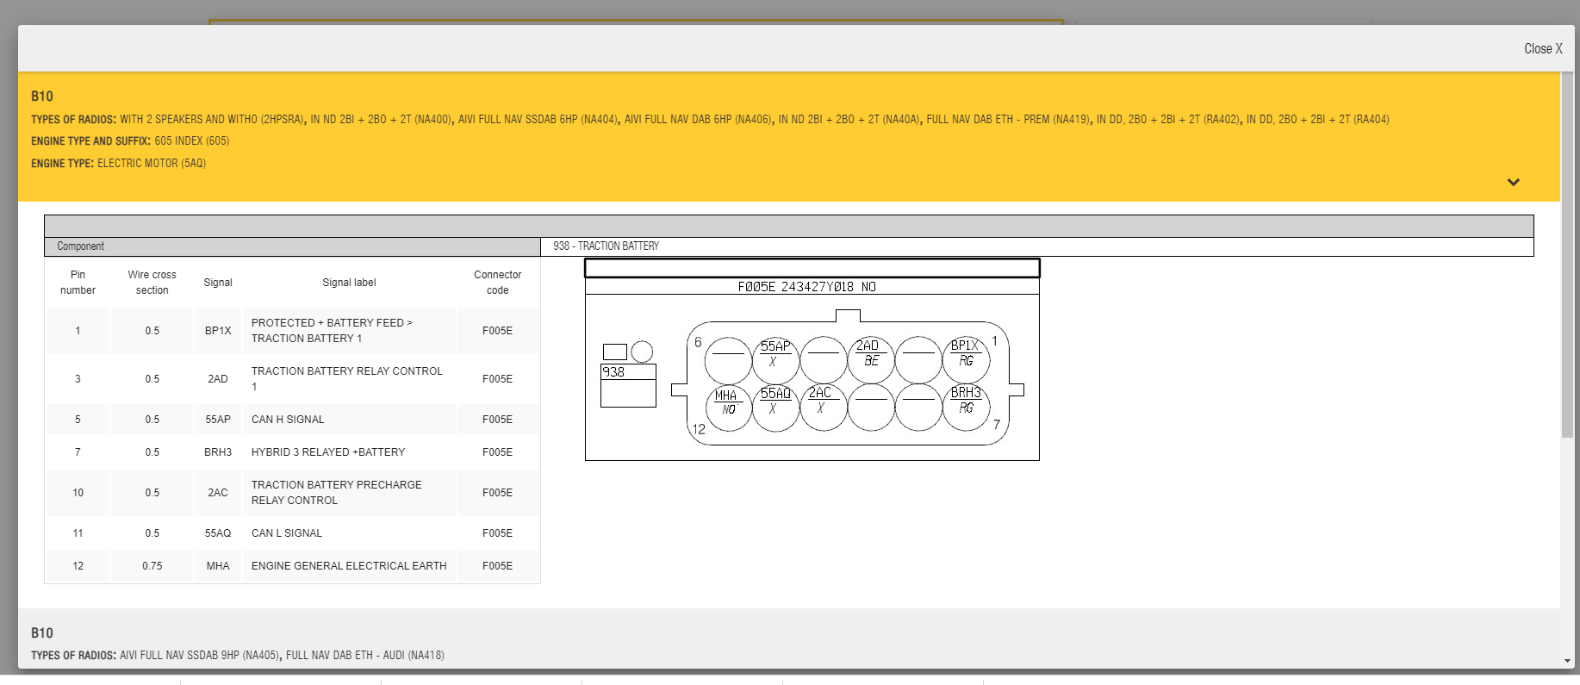Select the MHA pin circle in the diagram
The width and height of the screenshot is (1580, 685).
pos(728,408)
